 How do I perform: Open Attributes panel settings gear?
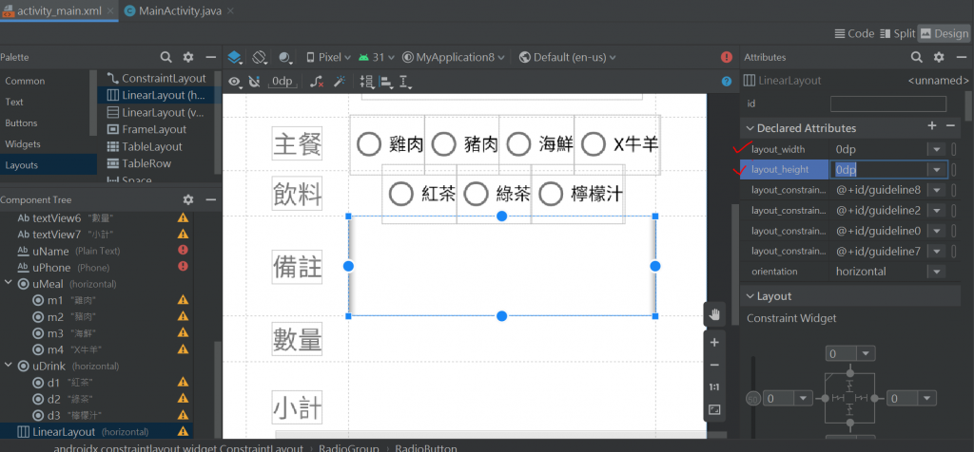[x=939, y=57]
